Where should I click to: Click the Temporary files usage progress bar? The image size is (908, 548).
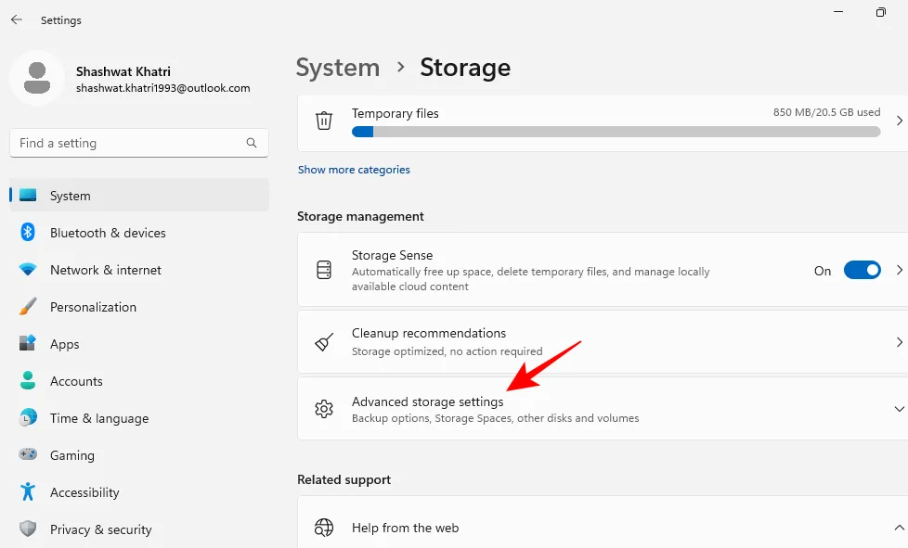(x=616, y=132)
